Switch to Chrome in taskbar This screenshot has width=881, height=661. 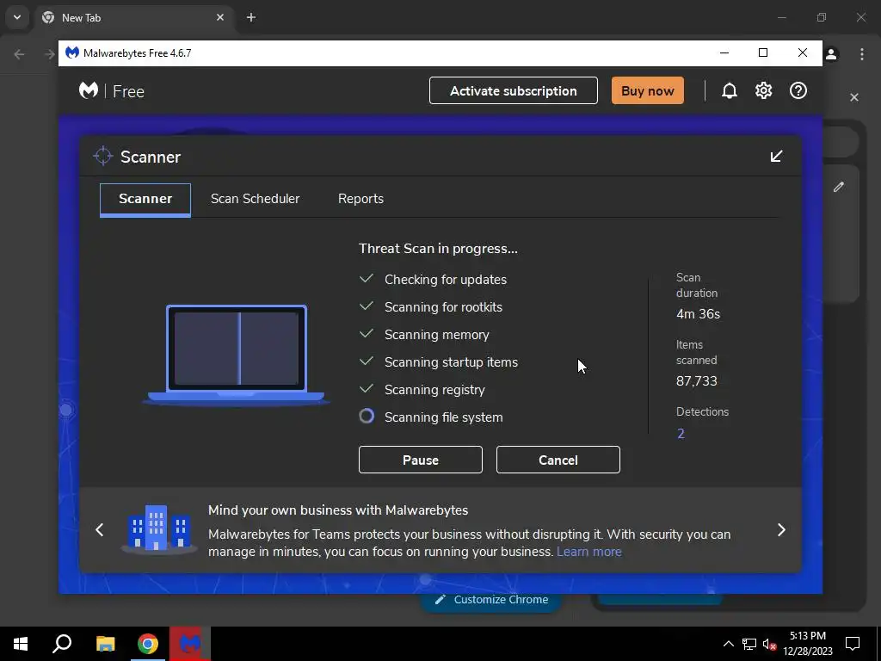(x=148, y=644)
